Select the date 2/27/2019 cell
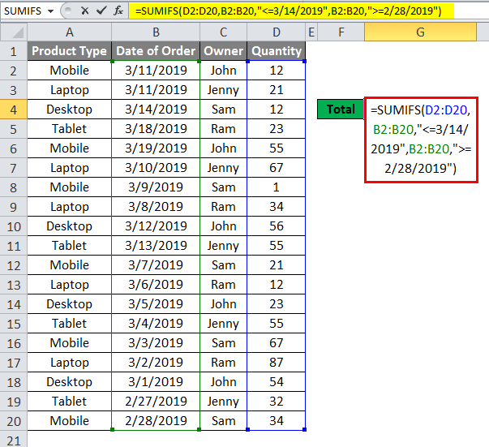This screenshot has width=489, height=447. 156,401
